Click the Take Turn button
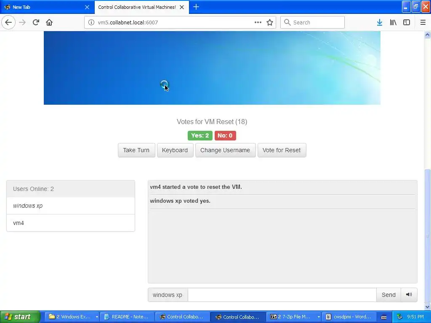This screenshot has height=323, width=431. (x=136, y=150)
